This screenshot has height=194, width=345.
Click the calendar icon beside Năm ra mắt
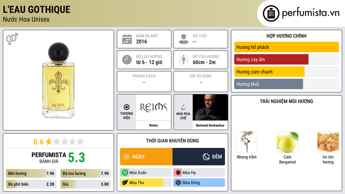tap(127, 39)
